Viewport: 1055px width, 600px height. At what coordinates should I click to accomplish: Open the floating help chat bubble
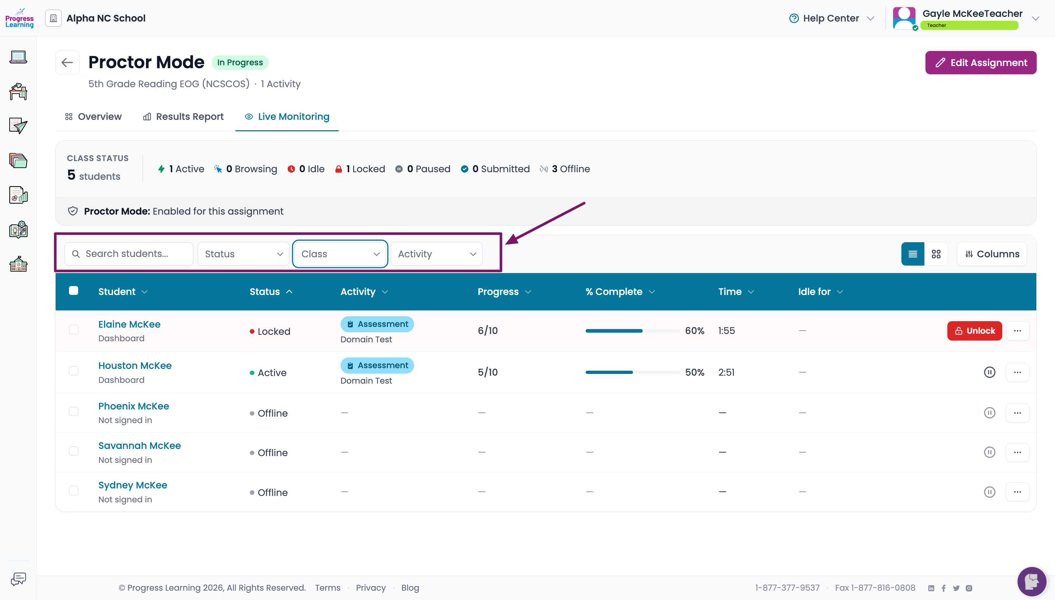pos(1032,581)
